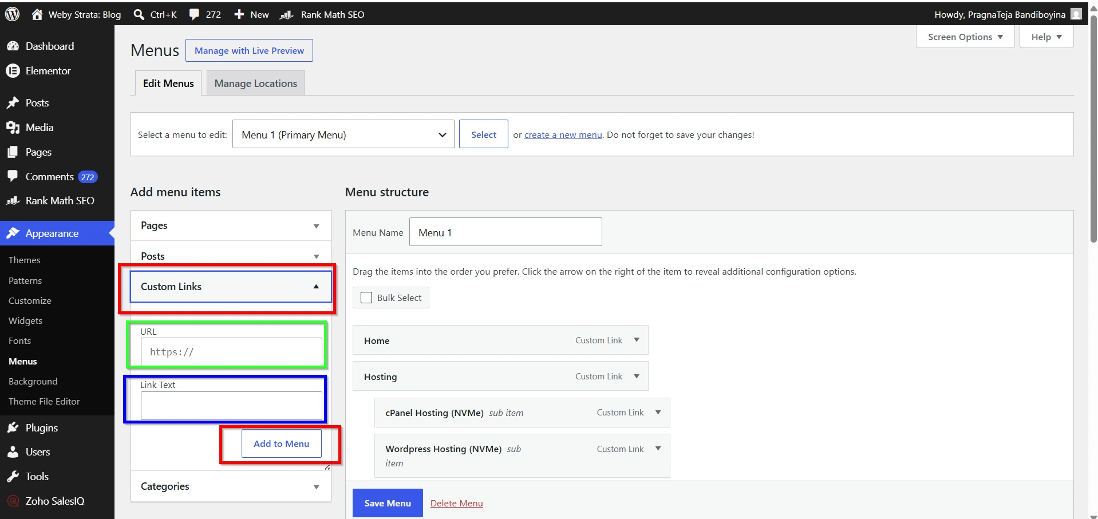Expand the Hosting menu item options
Screen dimensions: 1098x519
[637, 376]
